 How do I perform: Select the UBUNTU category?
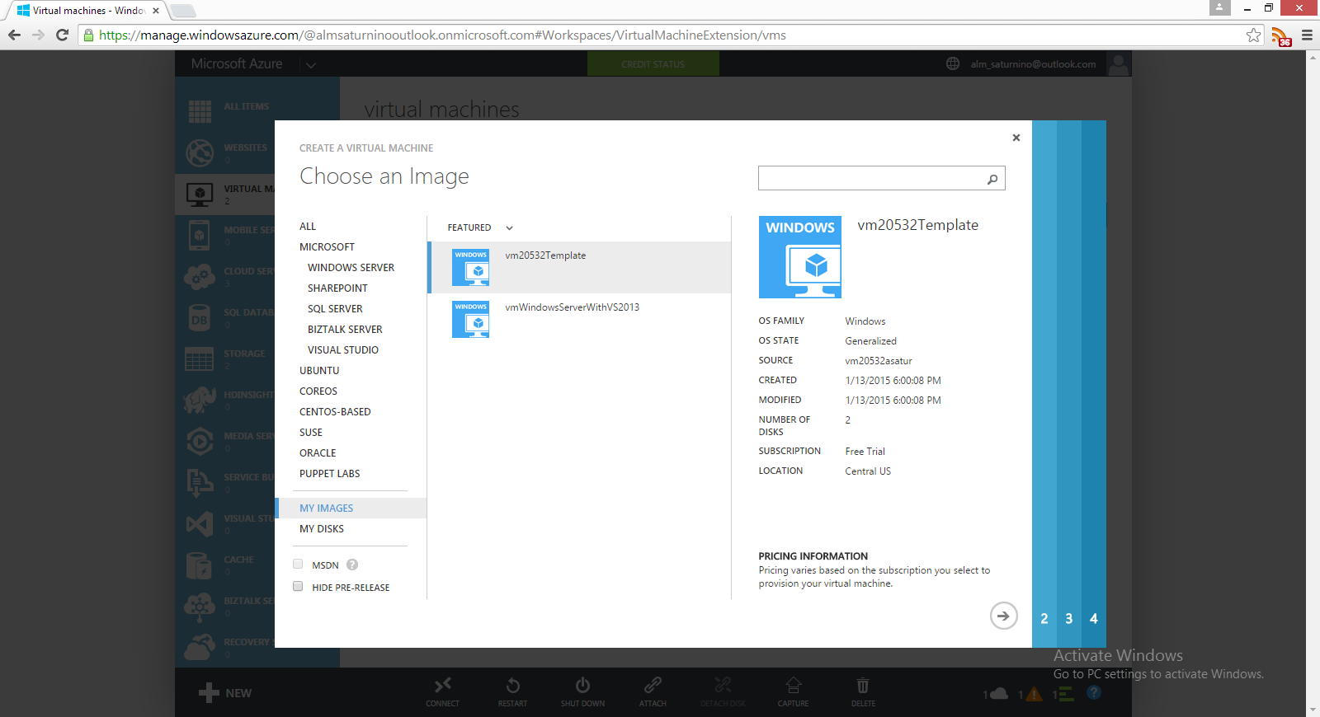tap(319, 371)
